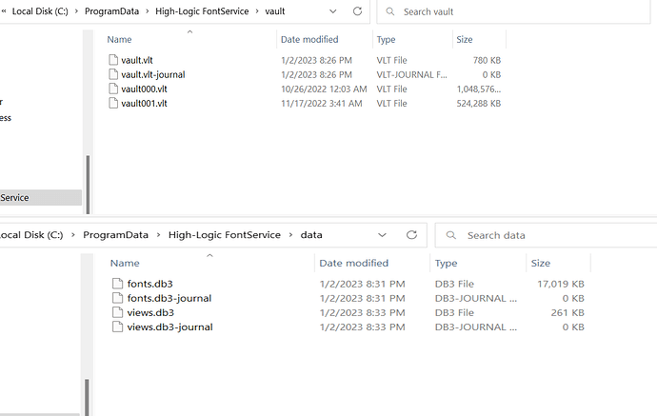Select the vault.vlt file name
This screenshot has width=657, height=416.
click(x=137, y=60)
